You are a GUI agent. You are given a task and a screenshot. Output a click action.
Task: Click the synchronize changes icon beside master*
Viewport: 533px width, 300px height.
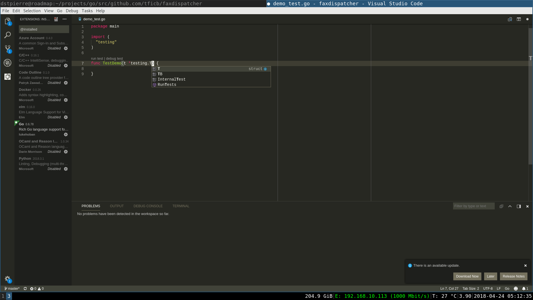(x=25, y=289)
